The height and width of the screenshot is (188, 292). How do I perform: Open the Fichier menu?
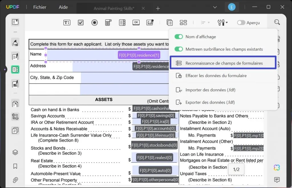point(40,7)
